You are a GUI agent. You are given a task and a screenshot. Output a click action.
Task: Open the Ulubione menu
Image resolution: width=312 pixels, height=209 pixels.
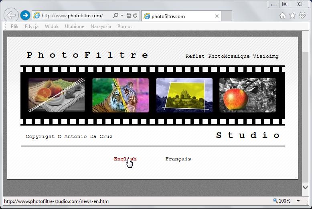[x=75, y=26]
